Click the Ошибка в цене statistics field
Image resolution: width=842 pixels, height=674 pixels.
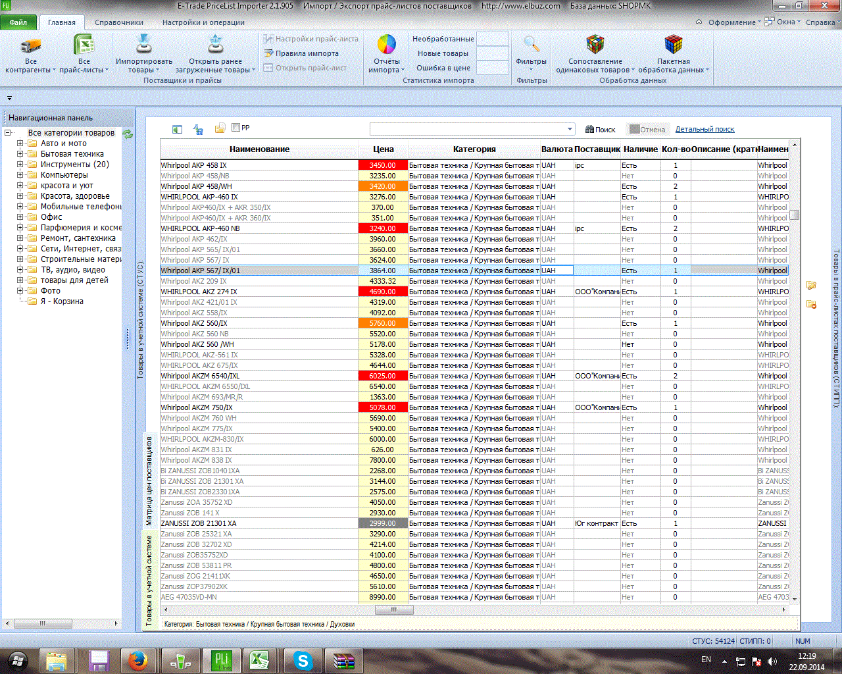click(493, 68)
